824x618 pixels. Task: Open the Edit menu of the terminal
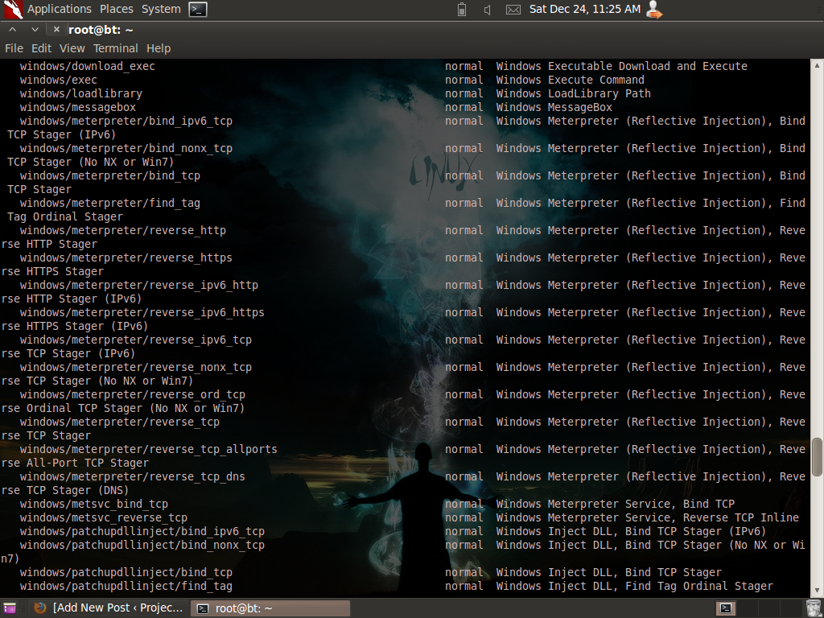[41, 48]
